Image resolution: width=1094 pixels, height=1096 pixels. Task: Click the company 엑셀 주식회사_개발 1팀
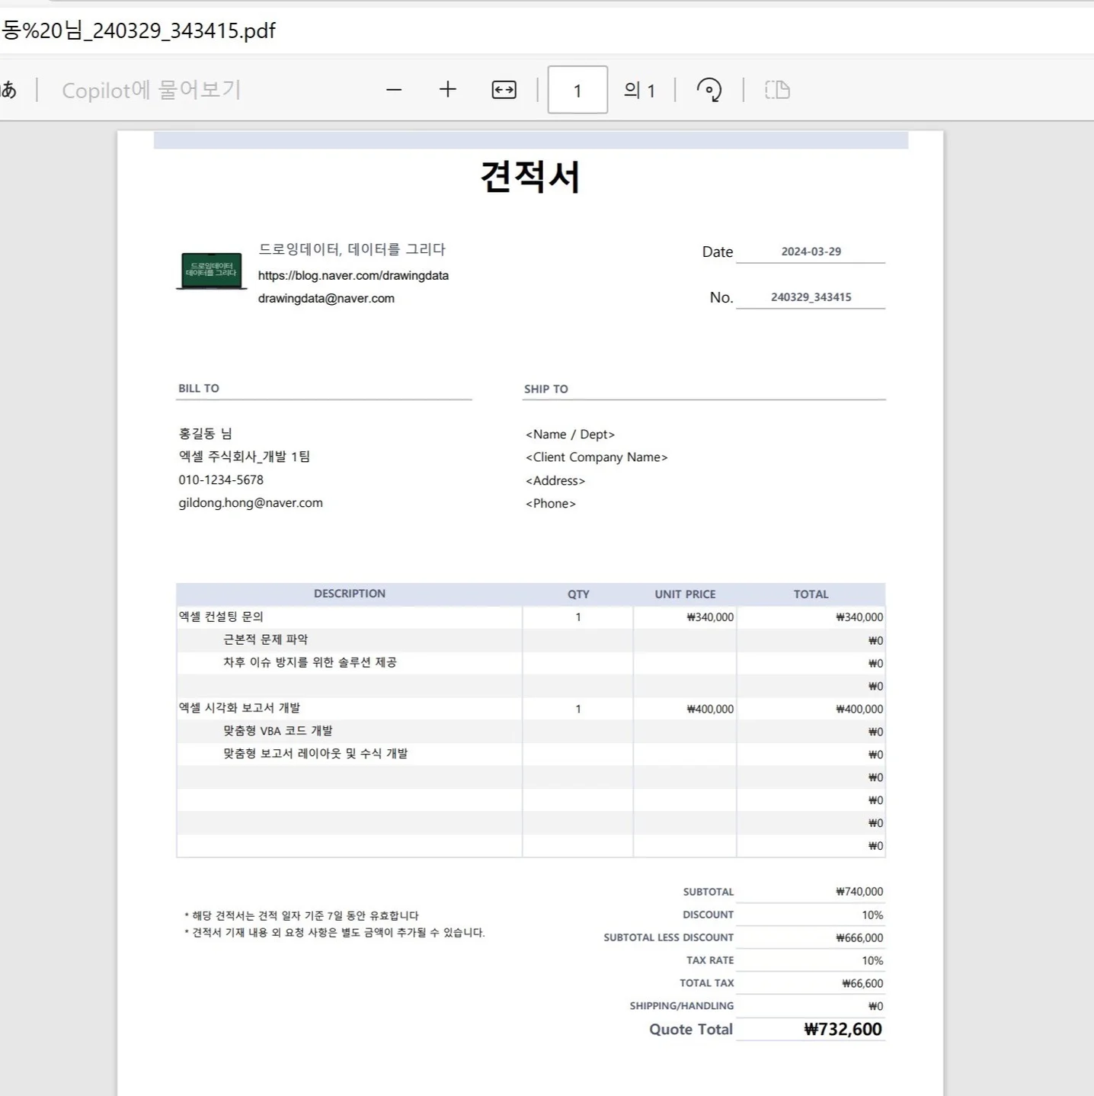(x=244, y=457)
